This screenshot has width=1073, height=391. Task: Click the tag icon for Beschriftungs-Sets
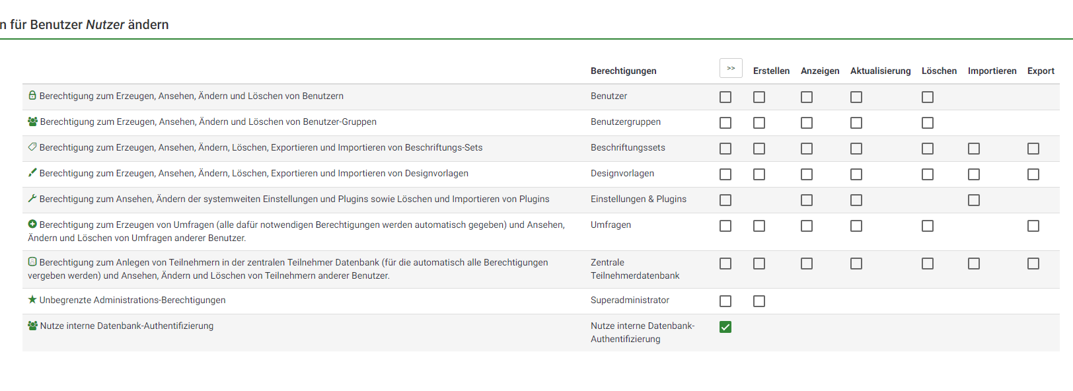[x=32, y=147]
